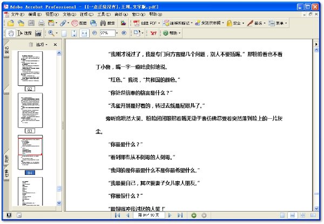The image size is (324, 224).
Task: Select page 84 thumbnail
Action: point(30,153)
